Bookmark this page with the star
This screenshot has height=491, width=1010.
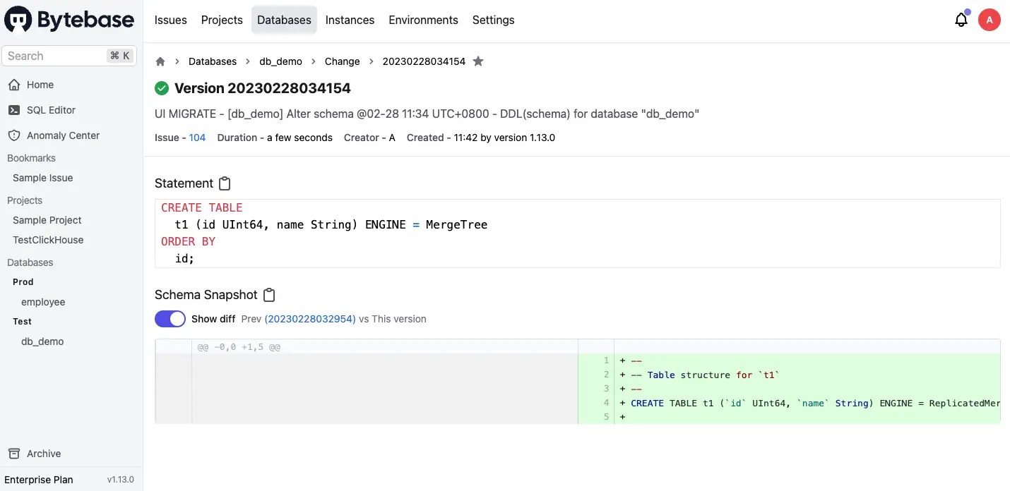478,61
